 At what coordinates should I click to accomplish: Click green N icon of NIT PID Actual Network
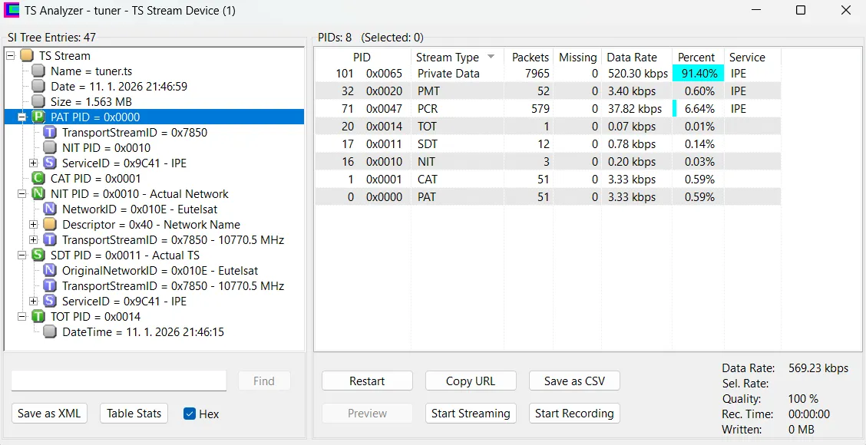[x=38, y=194]
